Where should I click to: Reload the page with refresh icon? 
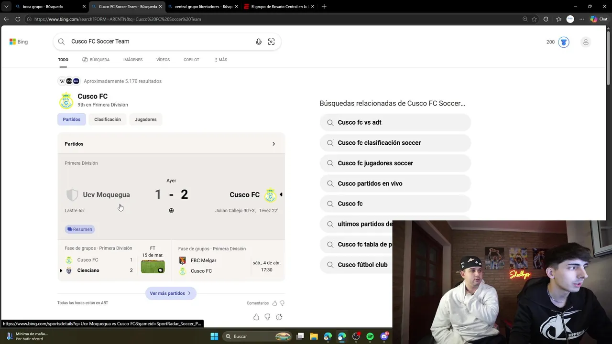(18, 19)
